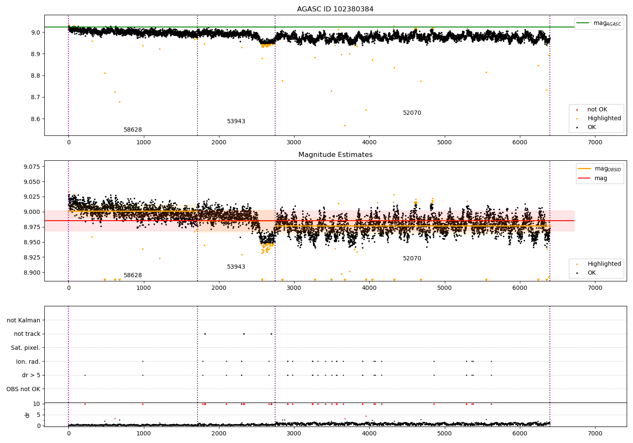
Task: Select the mag OBSID legend entry label
Action: 608,169
